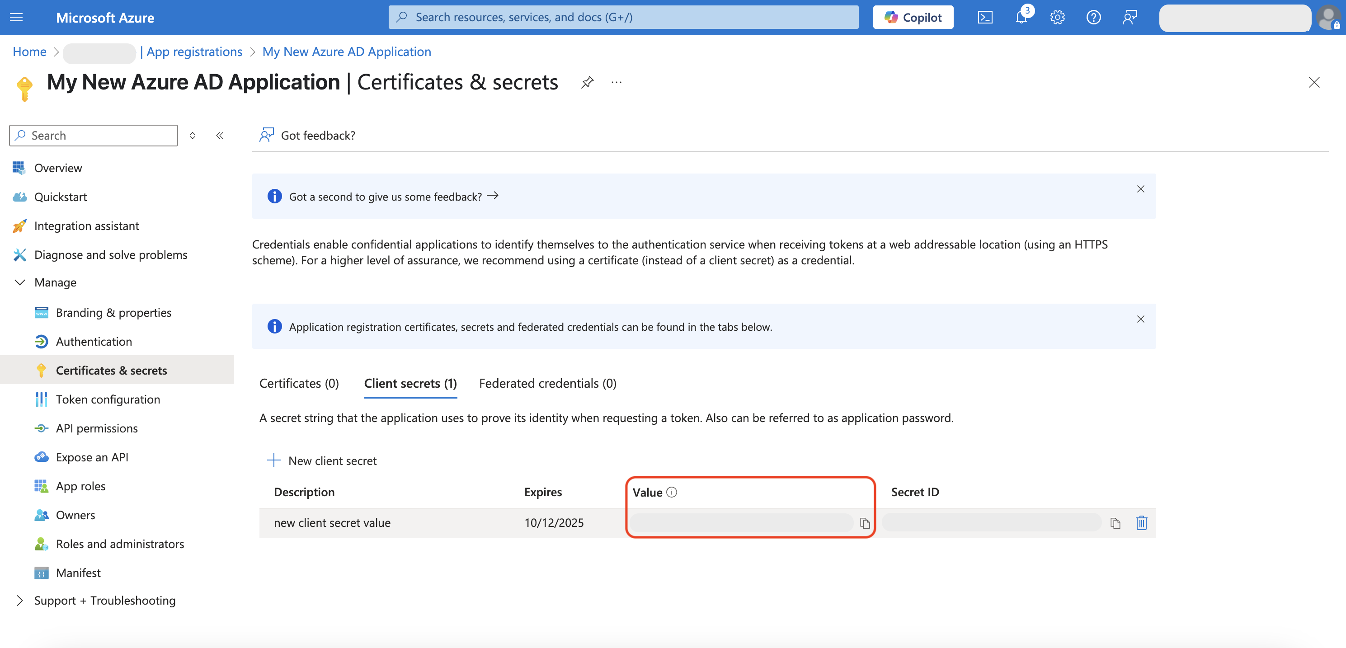Viewport: 1346px width, 648px height.
Task: Click Got feedback? in the toolbar
Action: click(307, 136)
